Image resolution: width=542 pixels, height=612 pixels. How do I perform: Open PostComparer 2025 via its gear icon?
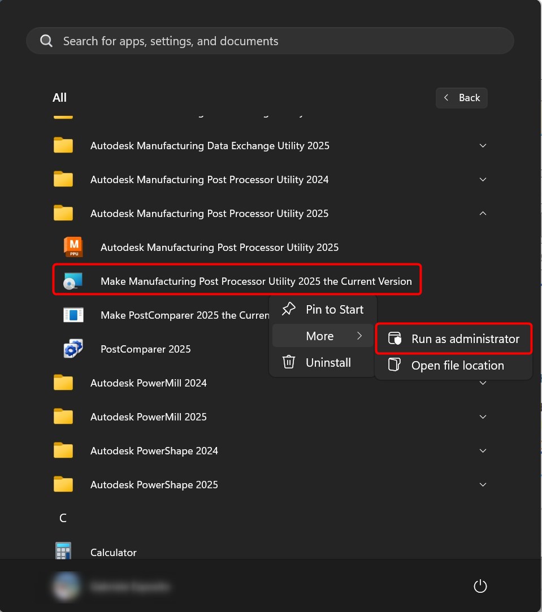(x=73, y=349)
